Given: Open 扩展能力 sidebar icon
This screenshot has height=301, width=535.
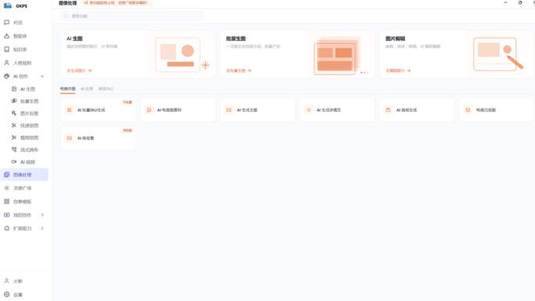Looking at the screenshot, I should (x=6, y=228).
